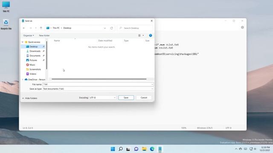Open Recycle Bin desktop icon
Image resolution: width=273 pixels, height=153 pixels.
point(6,25)
